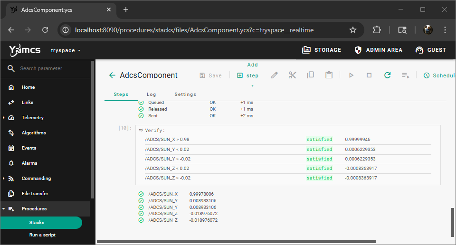Paste step with clipboard icon
This screenshot has width=456, height=245.
[329, 75]
